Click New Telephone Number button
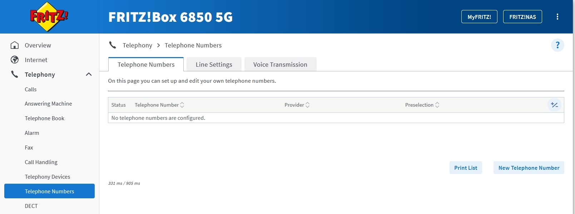 pos(529,168)
